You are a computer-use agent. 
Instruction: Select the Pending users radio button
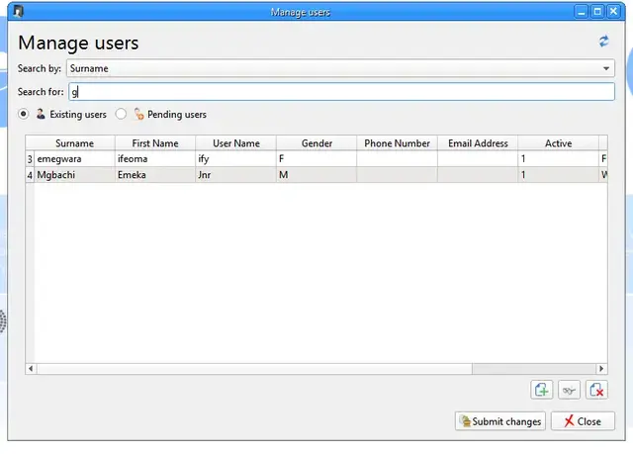coord(121,114)
